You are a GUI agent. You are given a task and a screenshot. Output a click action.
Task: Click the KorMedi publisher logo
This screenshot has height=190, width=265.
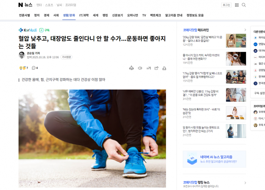(28, 30)
